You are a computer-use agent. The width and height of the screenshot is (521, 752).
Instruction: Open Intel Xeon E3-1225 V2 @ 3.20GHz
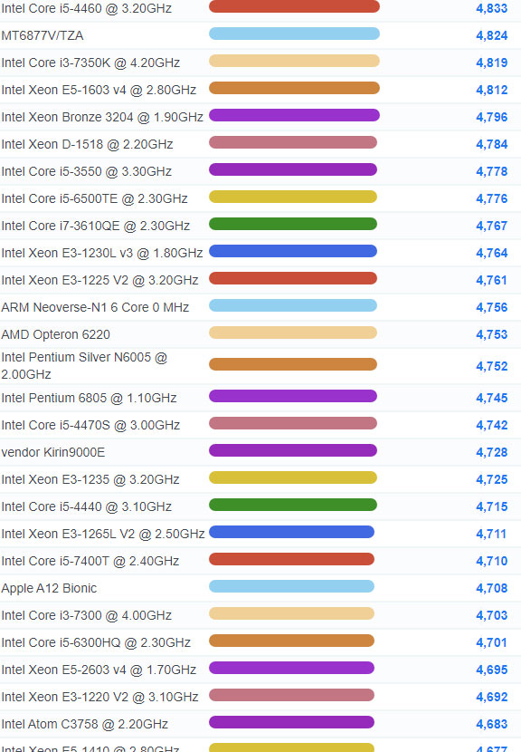click(99, 280)
